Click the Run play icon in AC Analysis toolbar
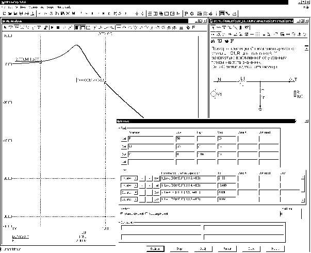This screenshot has width=311, height=253. tap(52, 27)
